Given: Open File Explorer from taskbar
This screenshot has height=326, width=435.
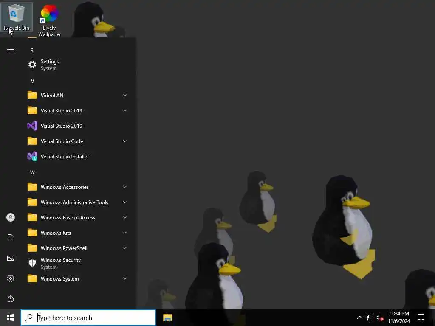Looking at the screenshot, I should pyautogui.click(x=167, y=318).
